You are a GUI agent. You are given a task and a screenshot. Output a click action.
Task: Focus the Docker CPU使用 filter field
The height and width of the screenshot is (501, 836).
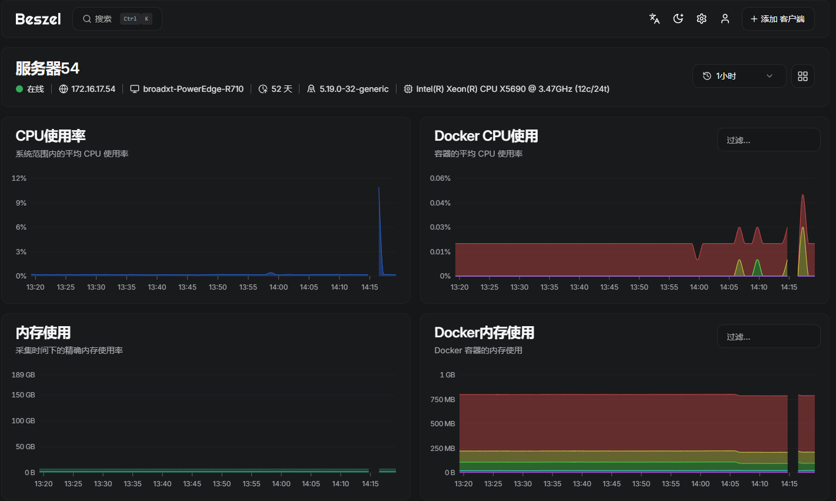pyautogui.click(x=768, y=140)
